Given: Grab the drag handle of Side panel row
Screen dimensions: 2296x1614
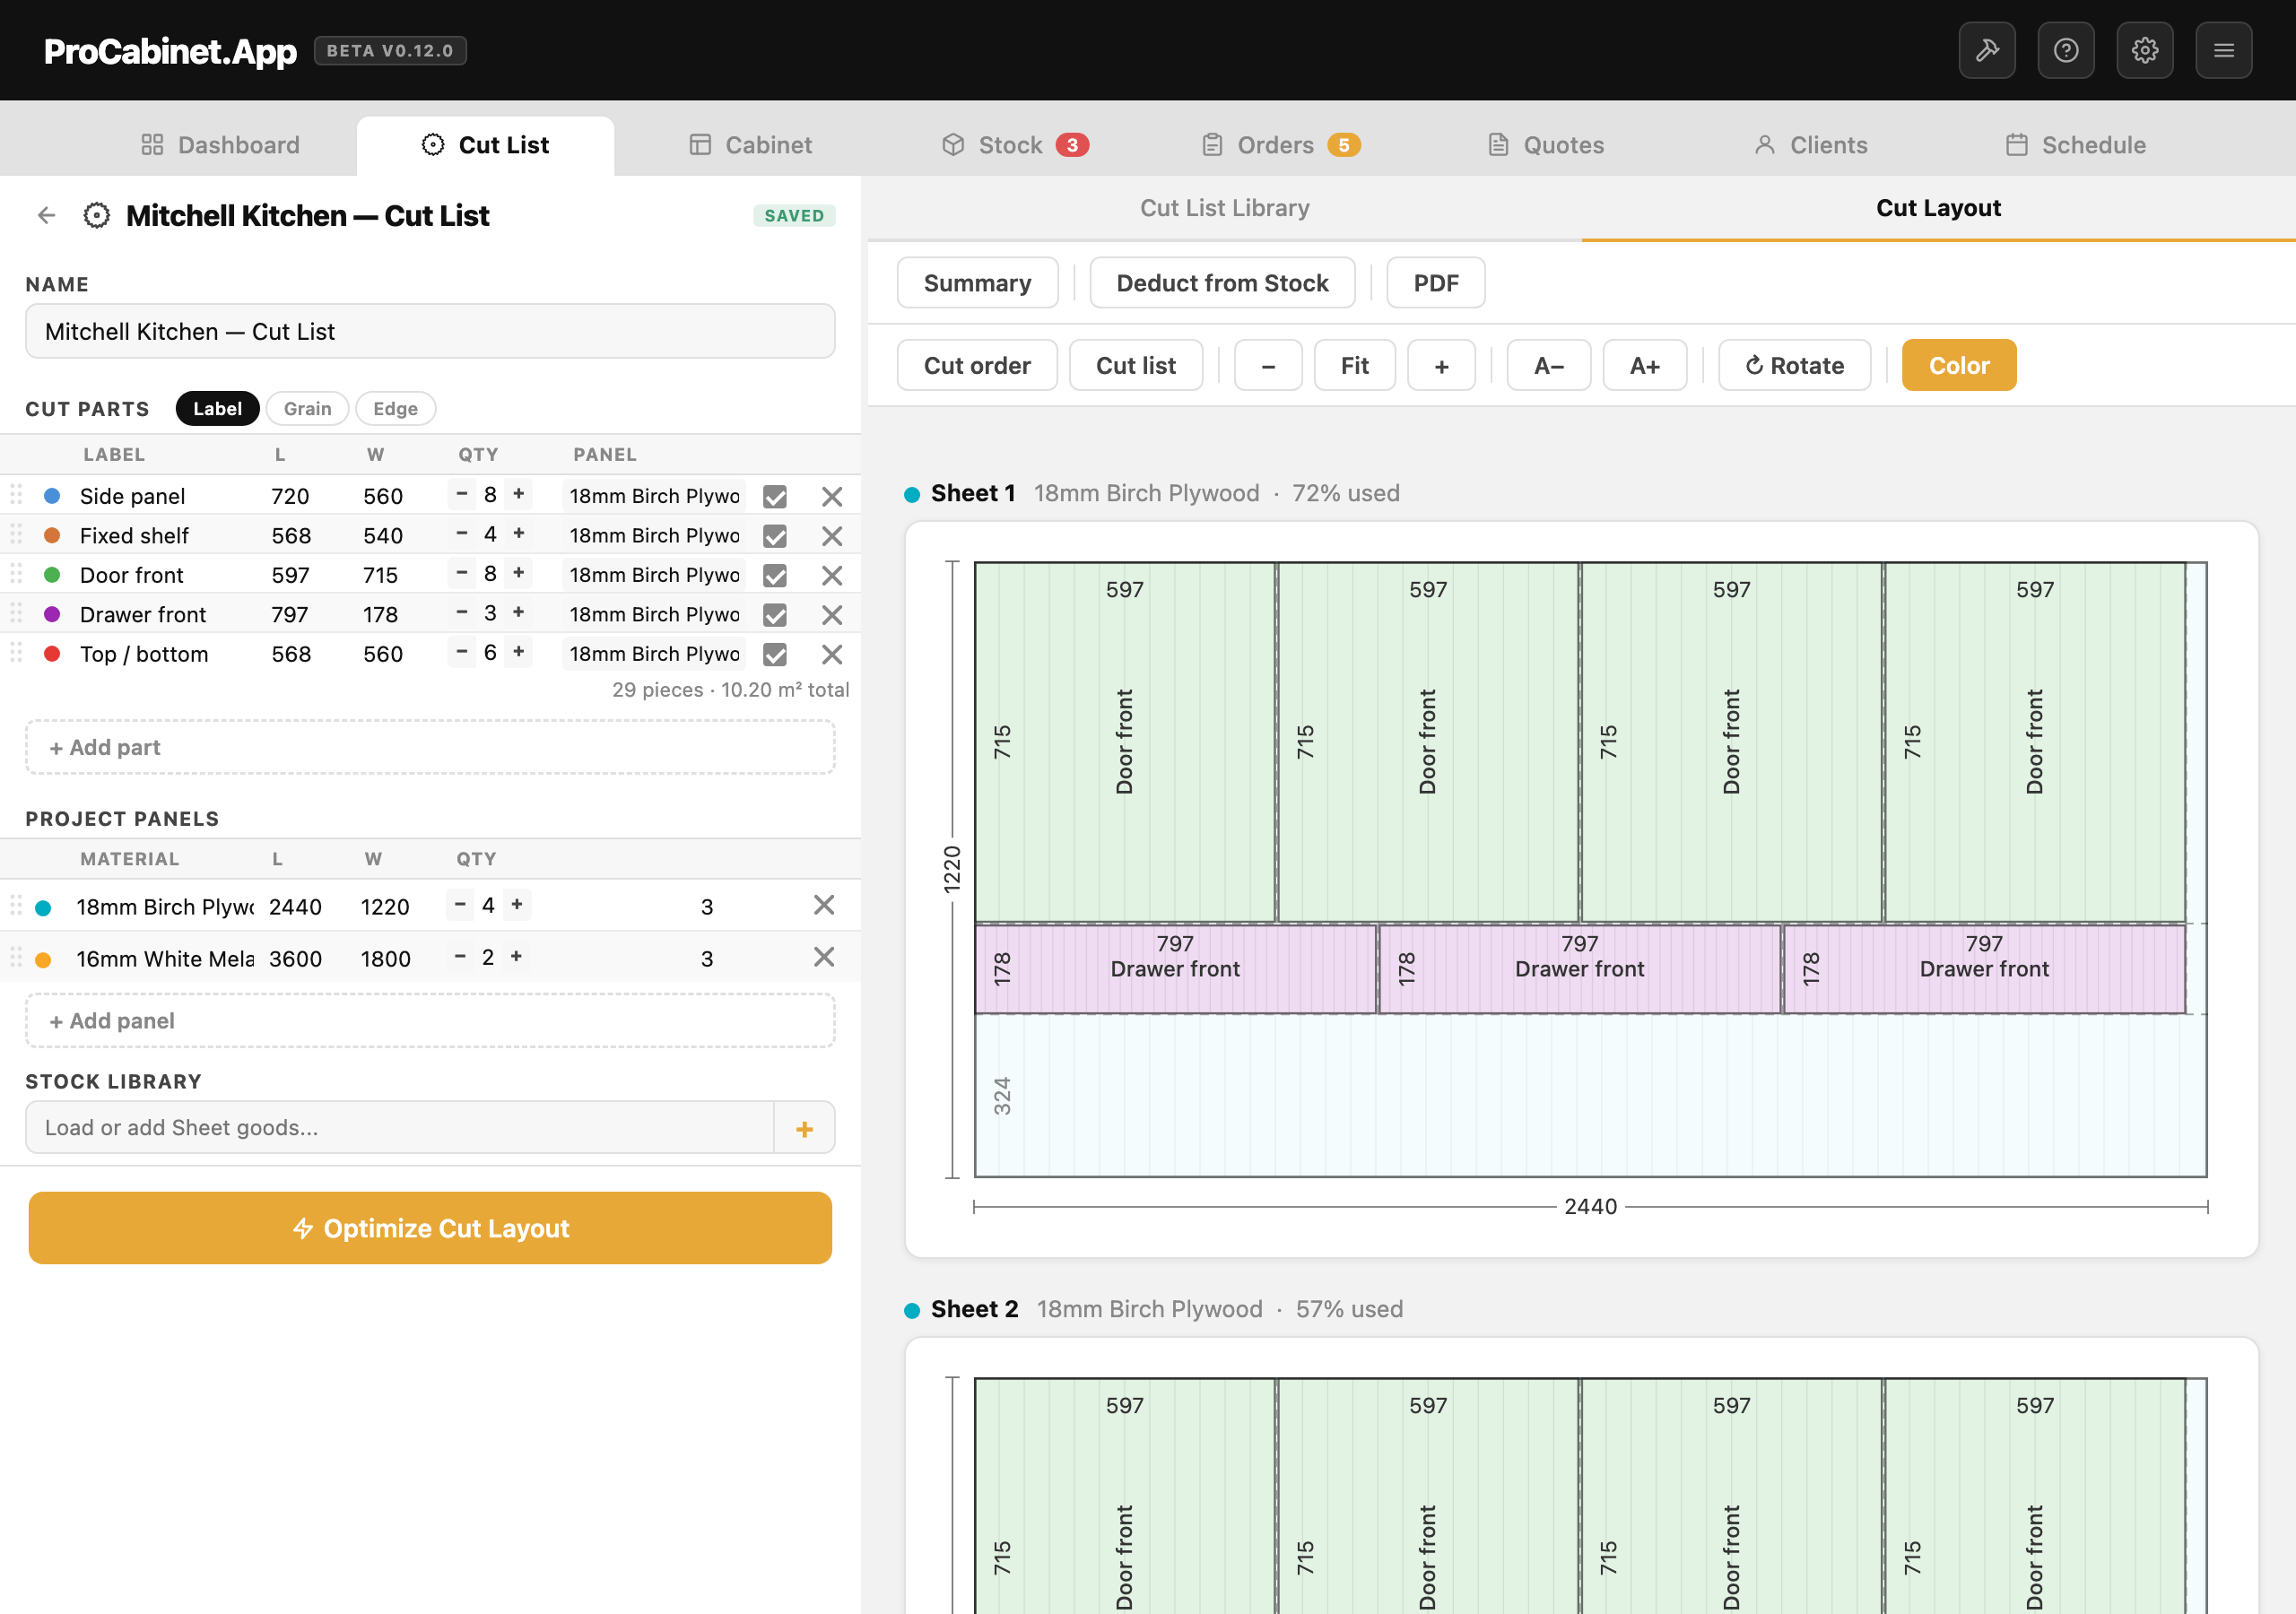Looking at the screenshot, I should 16,494.
